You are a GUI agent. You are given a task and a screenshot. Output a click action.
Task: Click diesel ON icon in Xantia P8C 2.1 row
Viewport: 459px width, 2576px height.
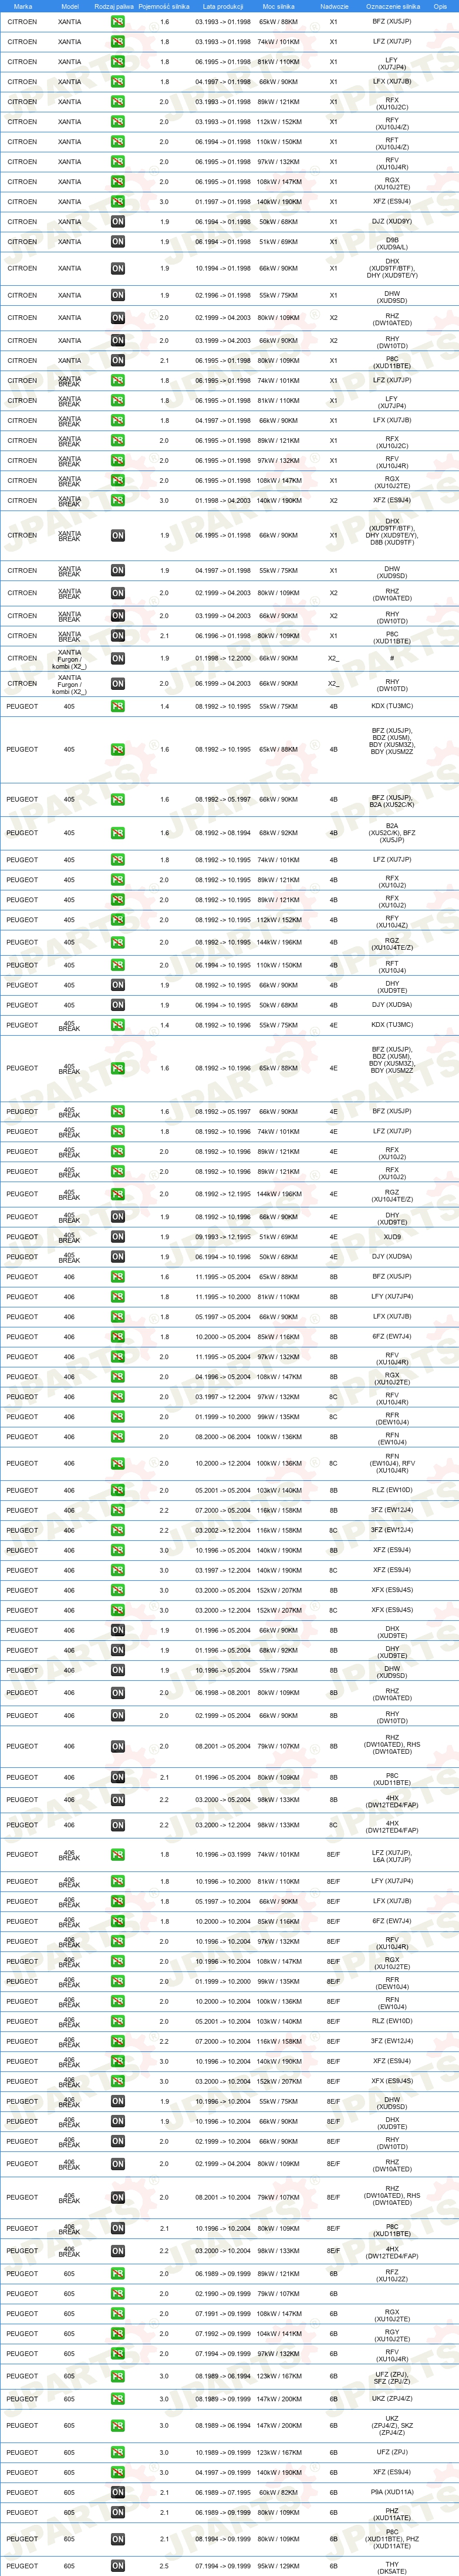118,361
